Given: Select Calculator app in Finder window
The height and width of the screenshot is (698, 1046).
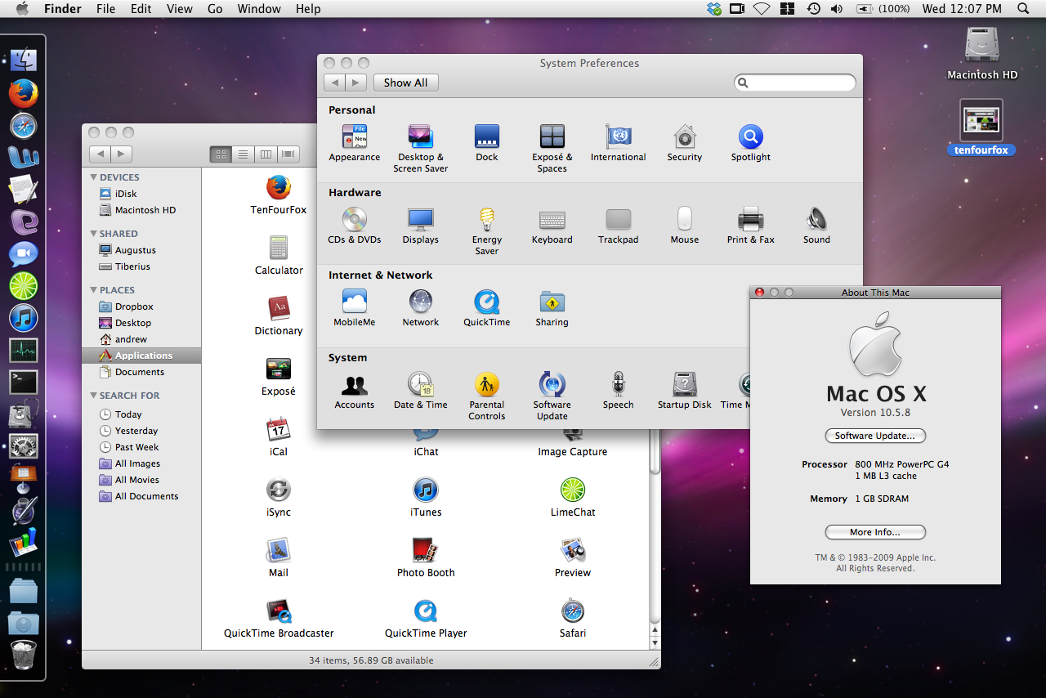Looking at the screenshot, I should coord(279,248).
